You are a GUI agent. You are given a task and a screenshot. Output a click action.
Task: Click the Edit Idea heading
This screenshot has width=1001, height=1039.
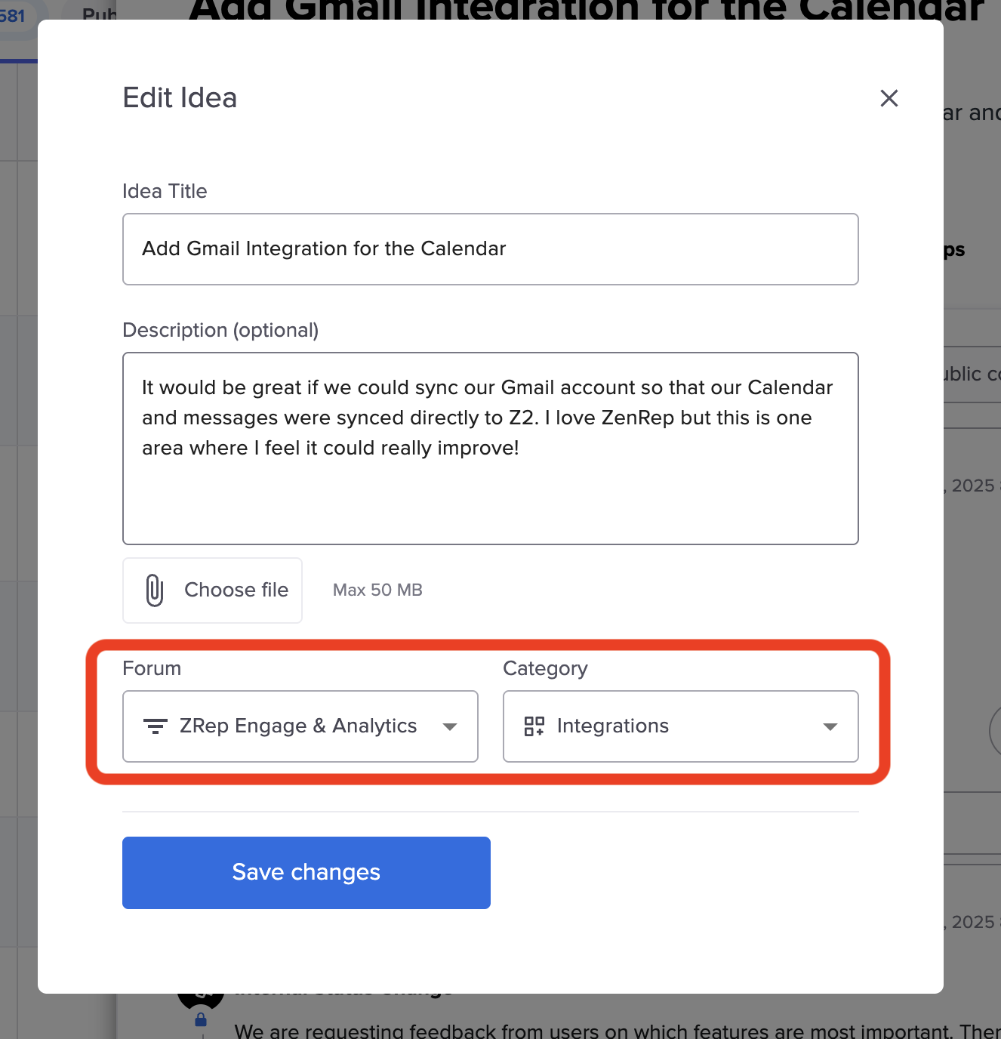click(x=180, y=98)
